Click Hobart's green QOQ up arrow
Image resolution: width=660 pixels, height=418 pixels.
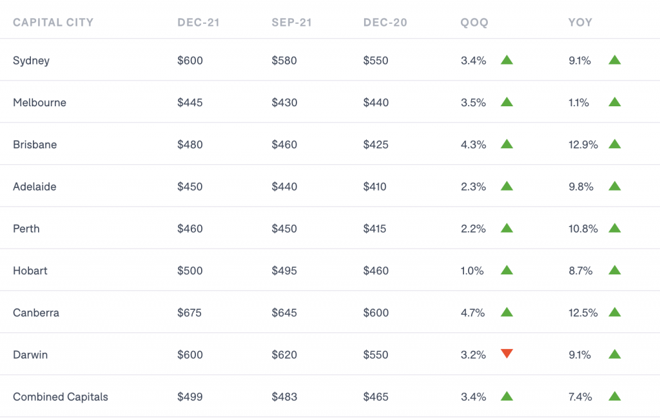click(507, 271)
